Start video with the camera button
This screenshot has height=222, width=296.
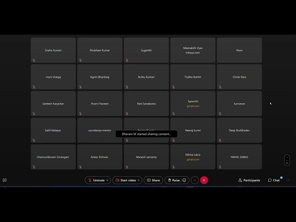(125, 180)
